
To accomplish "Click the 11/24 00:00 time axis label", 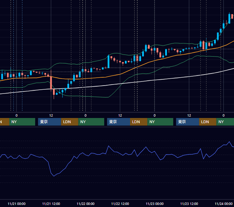I will coord(224,204).
